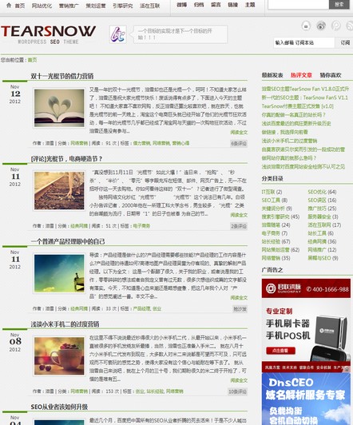
Task: Click the dark 搜索 search button
Action: [339, 4]
